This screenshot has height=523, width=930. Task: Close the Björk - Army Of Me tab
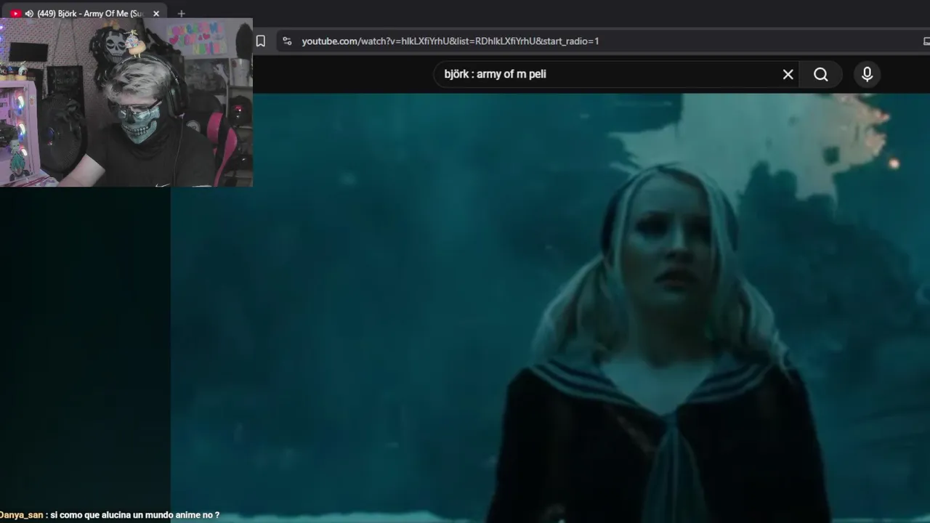pos(155,14)
